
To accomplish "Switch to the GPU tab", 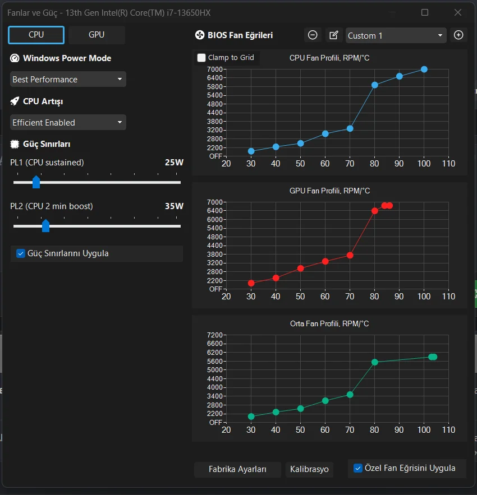I will point(97,35).
